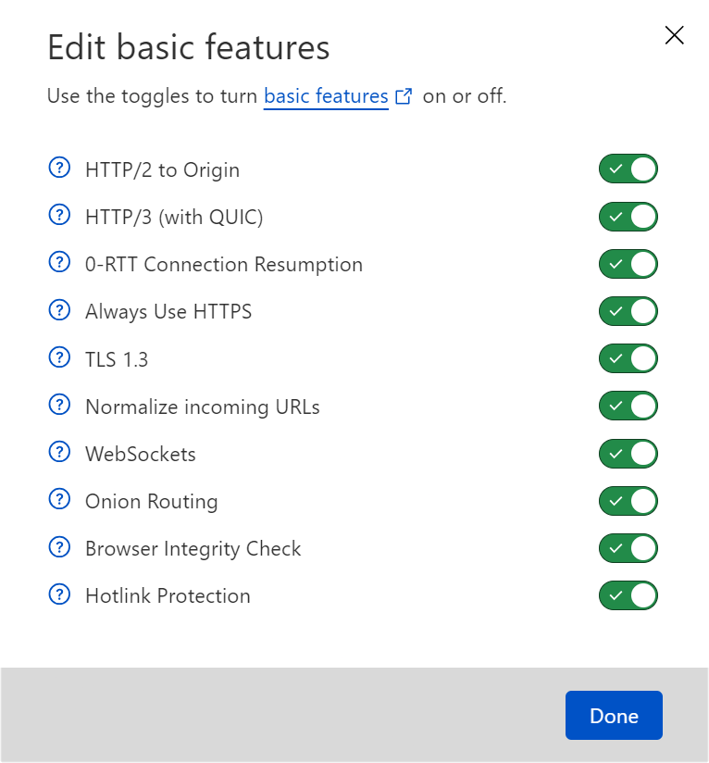The height and width of the screenshot is (763, 709).
Task: Turn off Hotlink Protection toggle
Action: [628, 595]
